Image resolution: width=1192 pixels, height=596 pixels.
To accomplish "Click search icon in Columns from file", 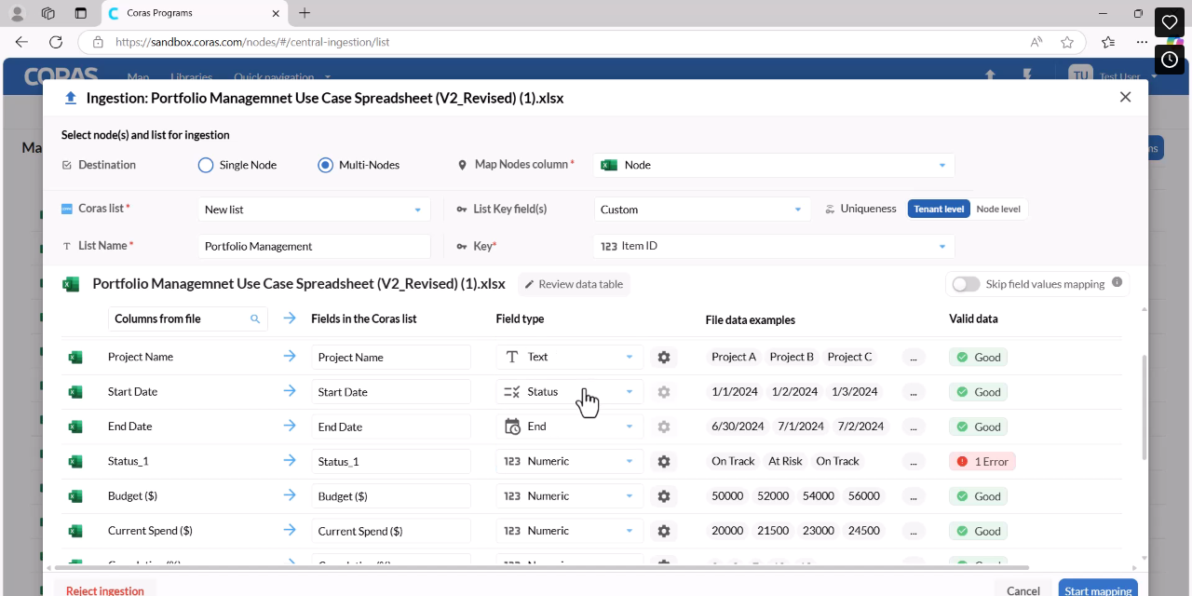I will tap(255, 318).
